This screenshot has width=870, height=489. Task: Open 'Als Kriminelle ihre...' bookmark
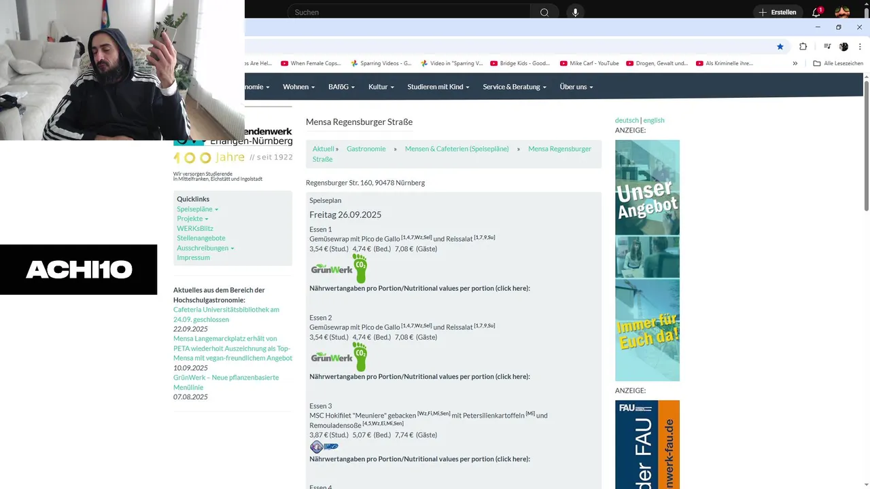click(x=724, y=63)
